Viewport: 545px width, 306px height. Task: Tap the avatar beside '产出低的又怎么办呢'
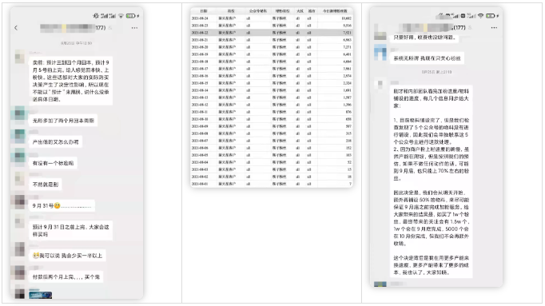pos(19,136)
